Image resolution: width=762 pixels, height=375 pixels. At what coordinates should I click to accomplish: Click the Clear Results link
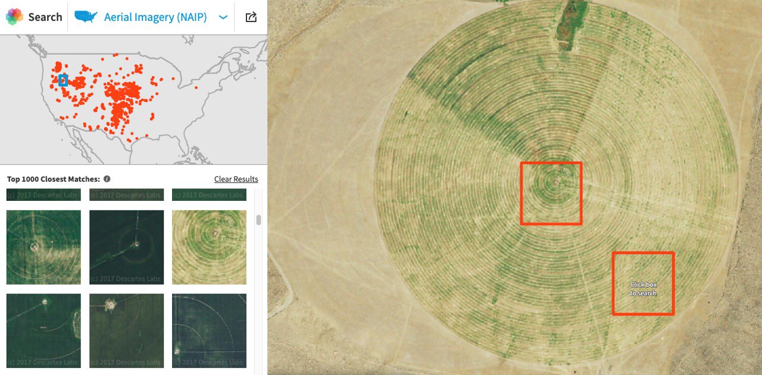point(236,179)
